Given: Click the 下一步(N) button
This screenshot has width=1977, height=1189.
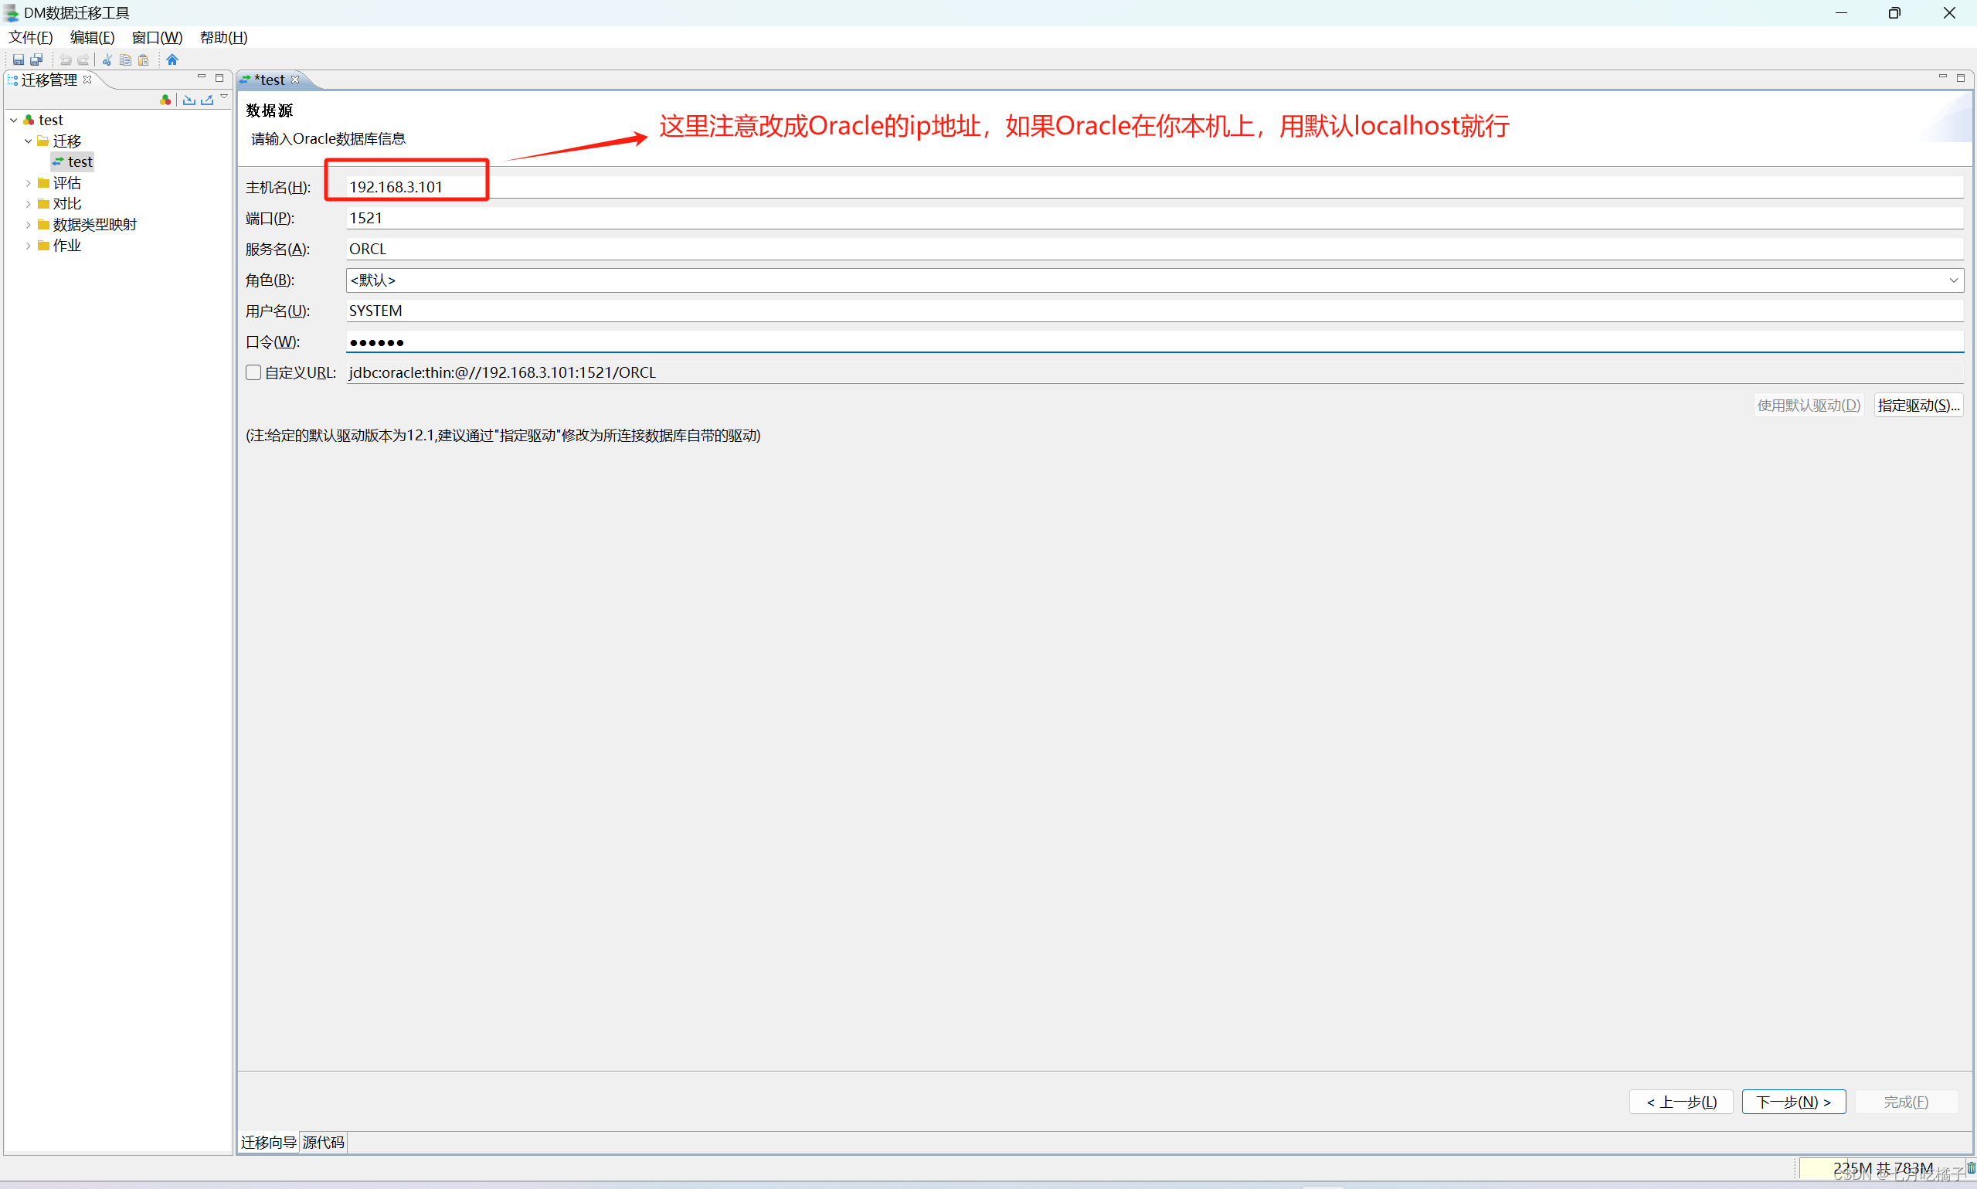Looking at the screenshot, I should coord(1793,1102).
